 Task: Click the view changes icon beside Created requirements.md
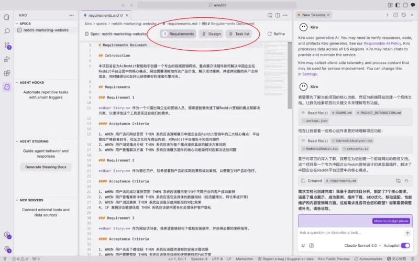tap(398, 181)
